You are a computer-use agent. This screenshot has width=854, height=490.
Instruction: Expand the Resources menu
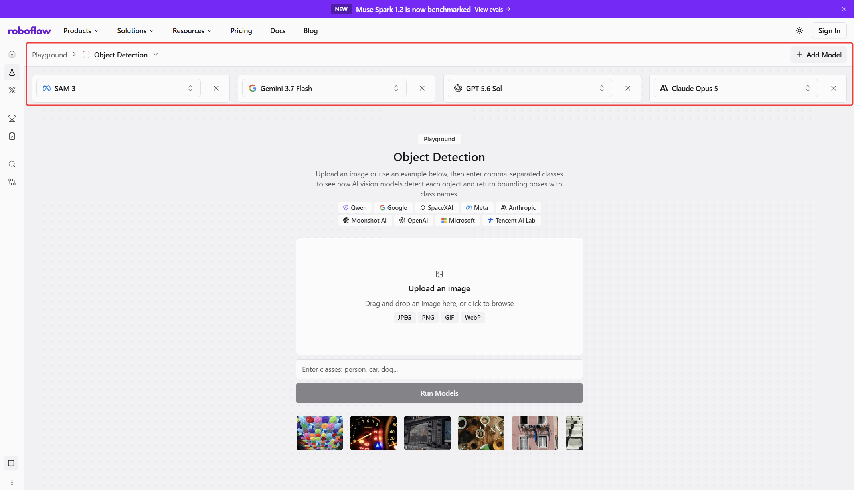coord(192,31)
